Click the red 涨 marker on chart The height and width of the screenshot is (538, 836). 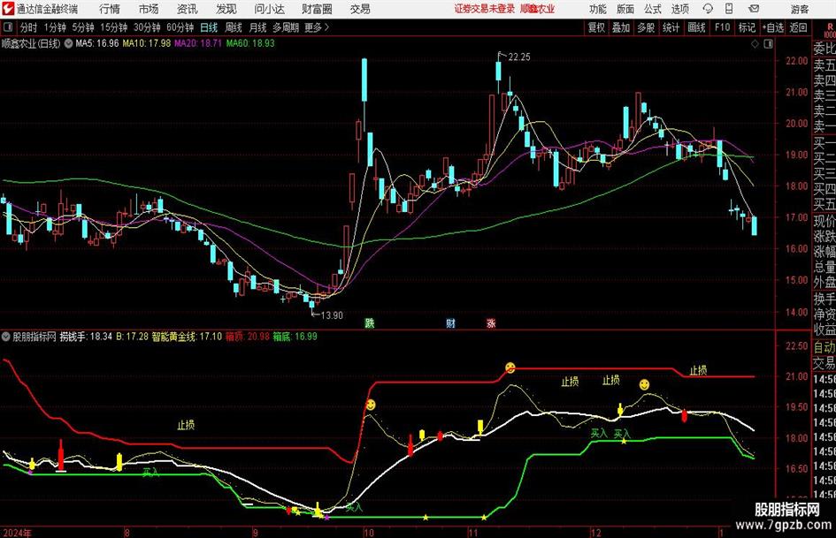point(491,322)
